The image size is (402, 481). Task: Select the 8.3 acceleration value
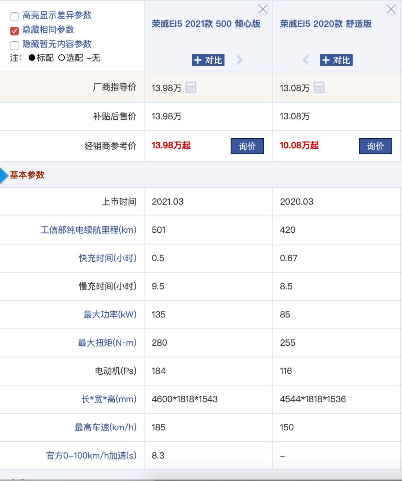point(158,456)
